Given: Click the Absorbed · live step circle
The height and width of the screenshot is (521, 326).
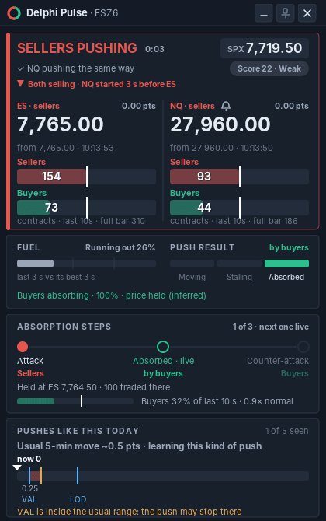Looking at the screenshot, I should 163,347.
